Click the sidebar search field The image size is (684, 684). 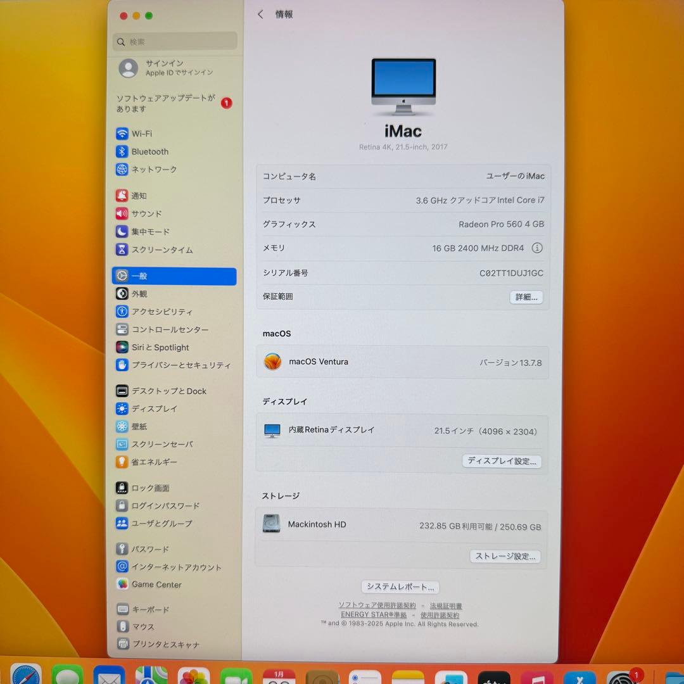point(174,41)
